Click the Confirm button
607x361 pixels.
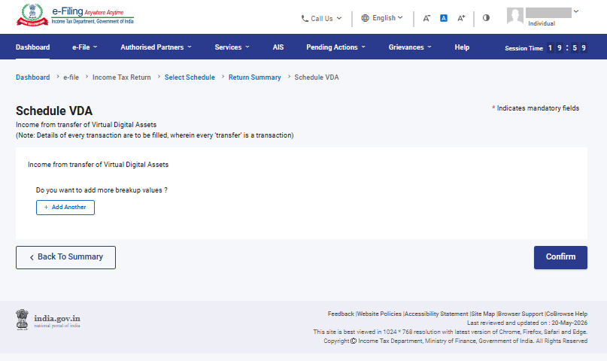(x=560, y=257)
